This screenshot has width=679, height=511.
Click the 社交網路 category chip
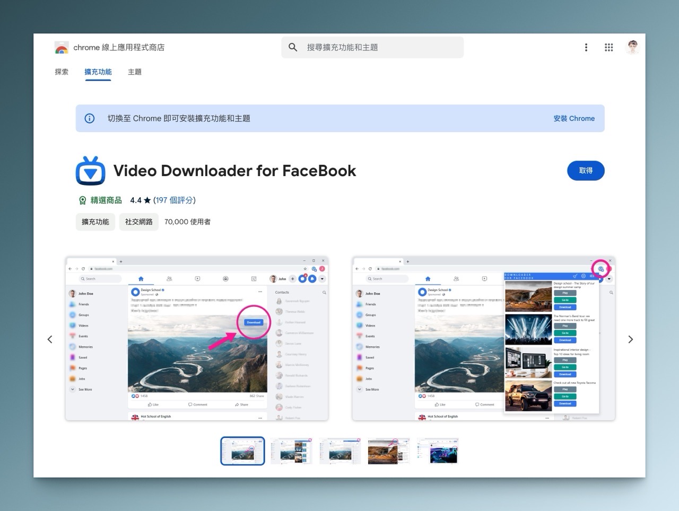(138, 222)
